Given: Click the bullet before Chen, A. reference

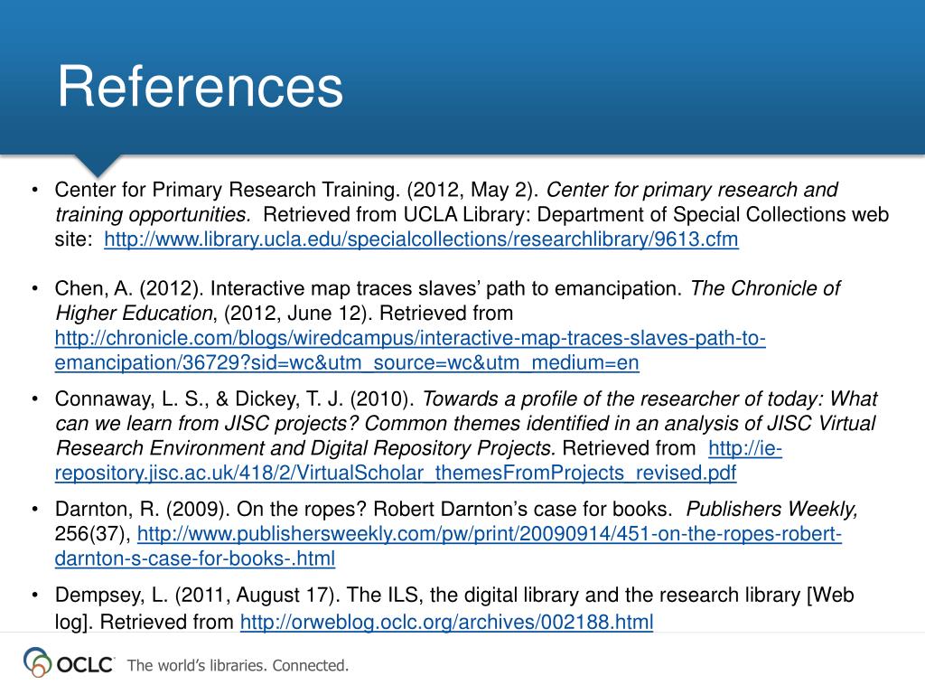Looking at the screenshot, I should 35,288.
